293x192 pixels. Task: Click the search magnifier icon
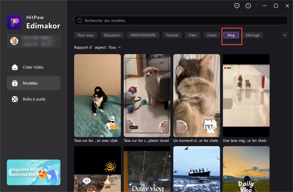[80, 21]
